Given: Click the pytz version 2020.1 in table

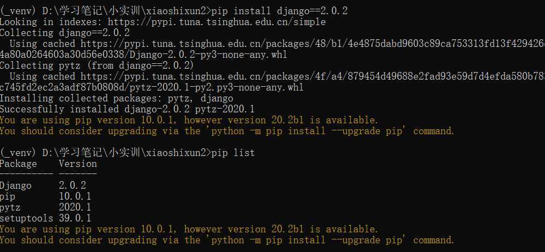Looking at the screenshot, I should tap(75, 207).
